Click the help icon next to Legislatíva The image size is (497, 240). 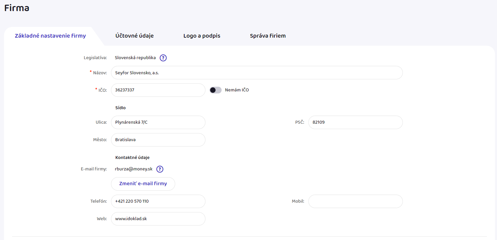163,58
